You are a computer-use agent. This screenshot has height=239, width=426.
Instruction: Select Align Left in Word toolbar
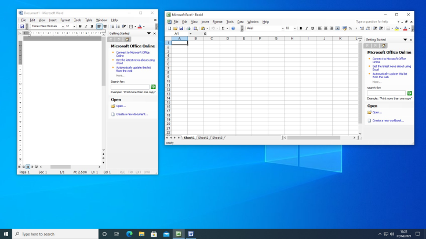[99, 26]
